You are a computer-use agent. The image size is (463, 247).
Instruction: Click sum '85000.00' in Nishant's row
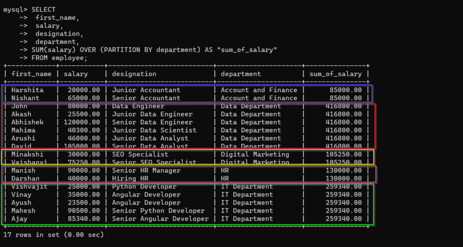point(345,98)
